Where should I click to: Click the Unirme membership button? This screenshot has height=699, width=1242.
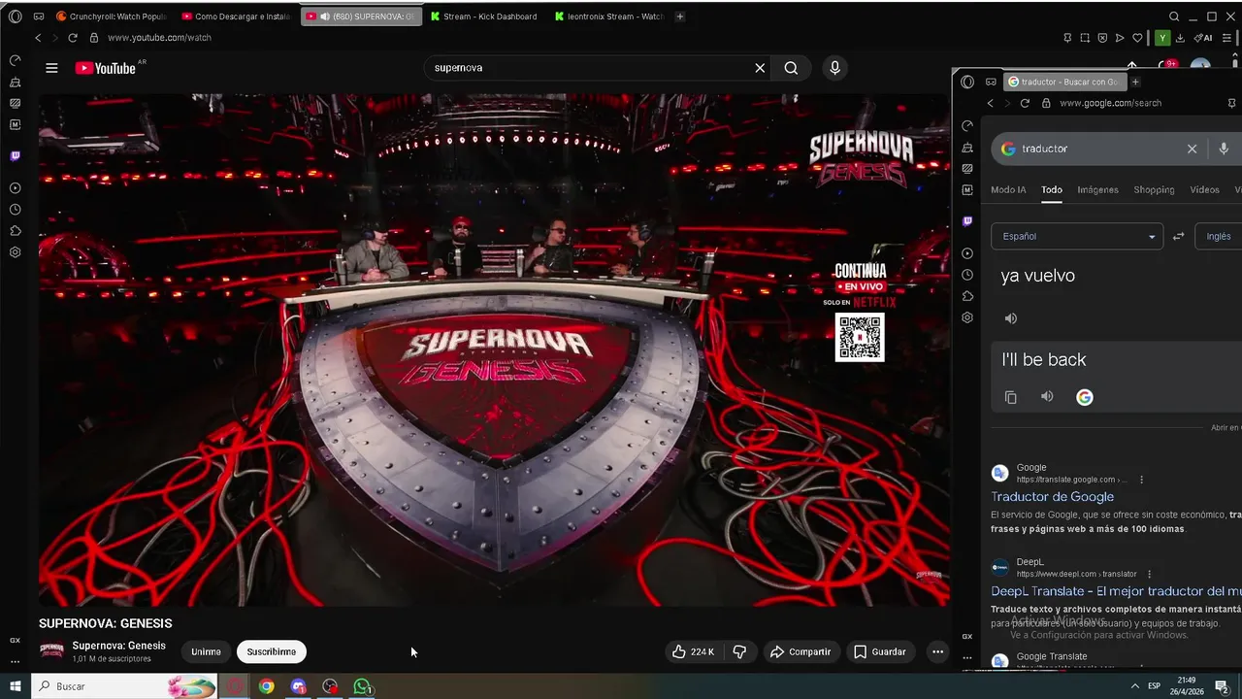click(206, 651)
